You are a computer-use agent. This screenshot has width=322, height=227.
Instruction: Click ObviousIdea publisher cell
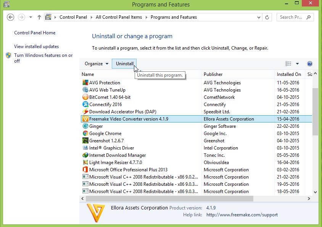click(216, 162)
